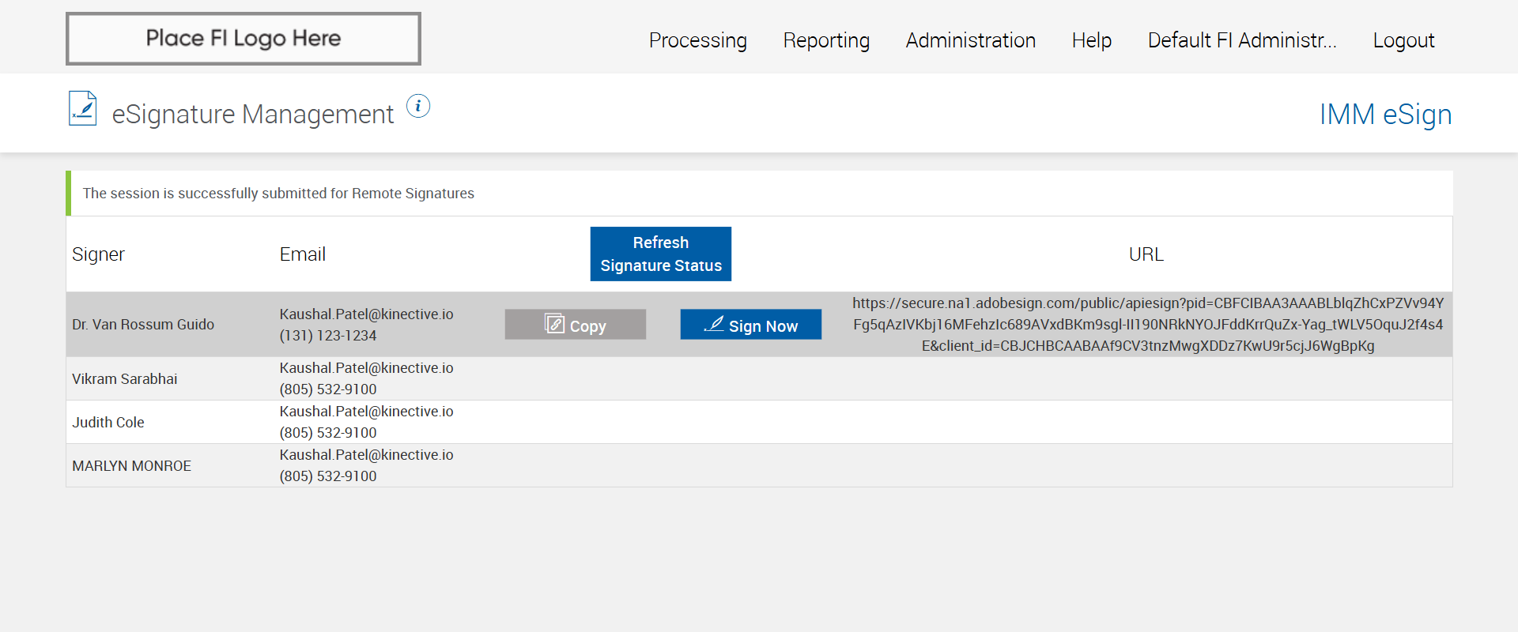
Task: Select the Judith Cole signer row
Action: pyautogui.click(x=108, y=423)
